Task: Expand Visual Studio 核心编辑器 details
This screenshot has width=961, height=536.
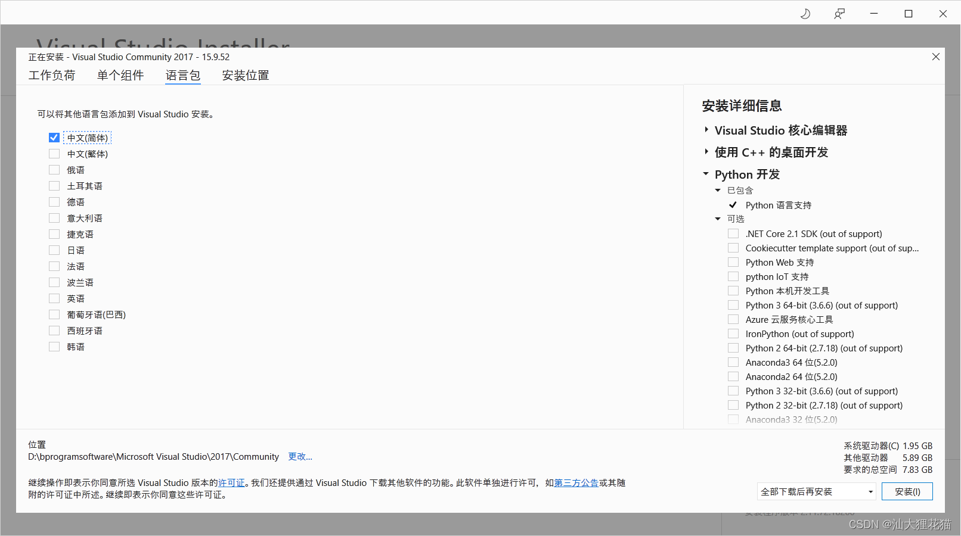Action: click(706, 130)
